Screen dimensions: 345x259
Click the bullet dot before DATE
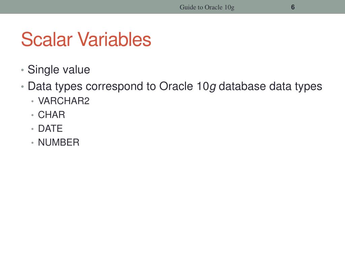(x=32, y=129)
